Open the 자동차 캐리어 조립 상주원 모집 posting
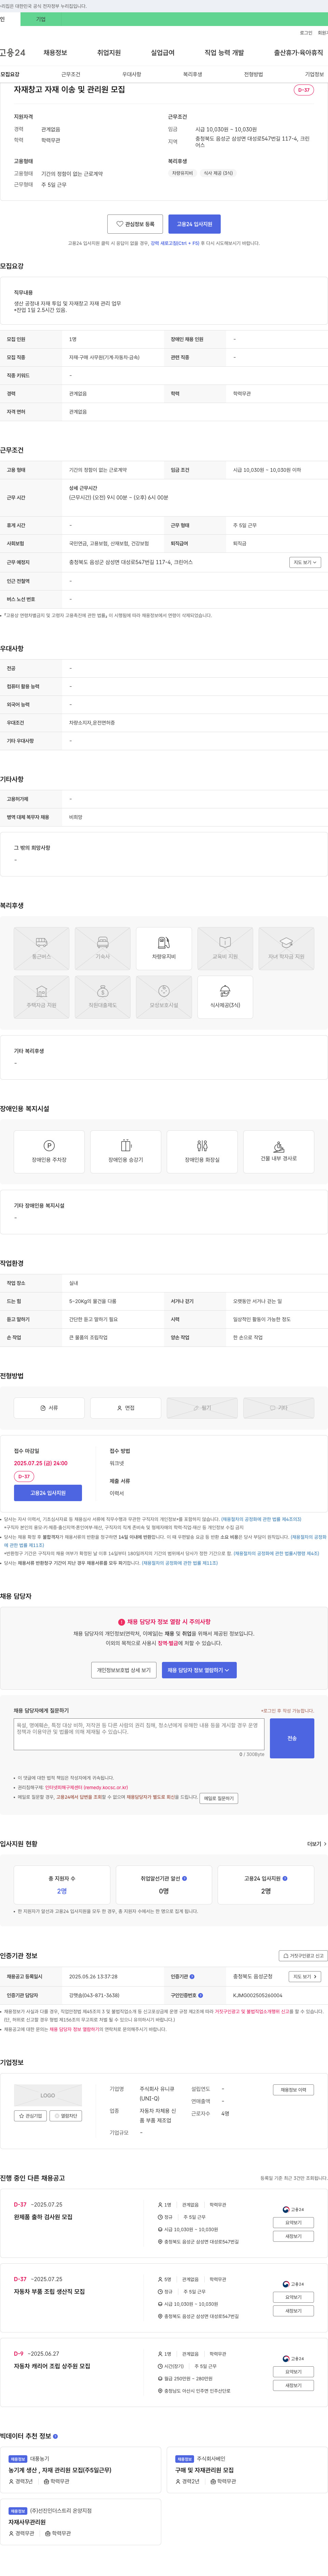The height and width of the screenshot is (2576, 328). [x=52, y=2366]
